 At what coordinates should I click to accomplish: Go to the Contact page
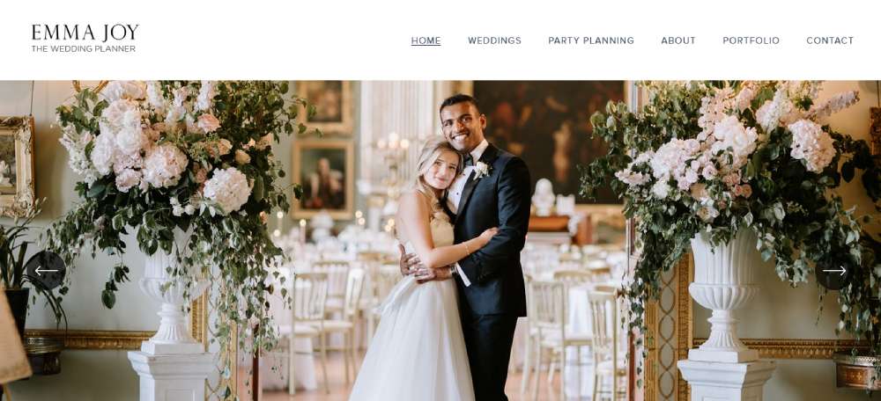pos(830,40)
